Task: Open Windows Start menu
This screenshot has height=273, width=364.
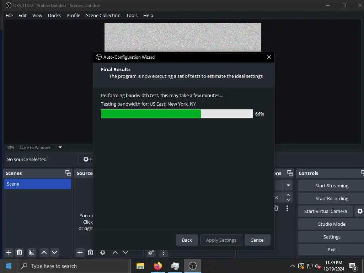Action: click(x=9, y=266)
